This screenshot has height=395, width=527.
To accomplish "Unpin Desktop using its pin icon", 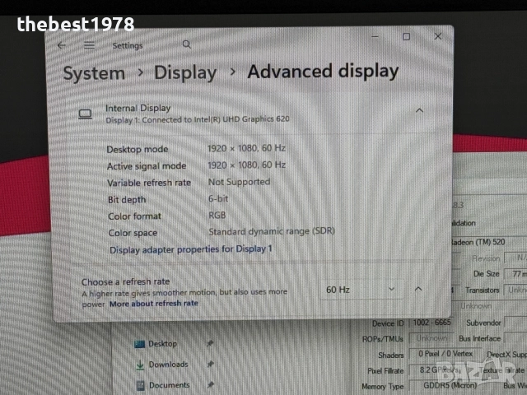I will click(210, 343).
